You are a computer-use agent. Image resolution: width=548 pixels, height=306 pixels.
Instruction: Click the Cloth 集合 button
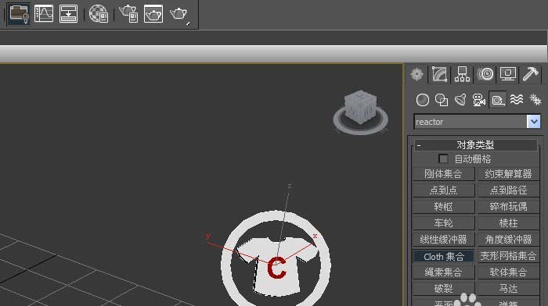click(443, 256)
